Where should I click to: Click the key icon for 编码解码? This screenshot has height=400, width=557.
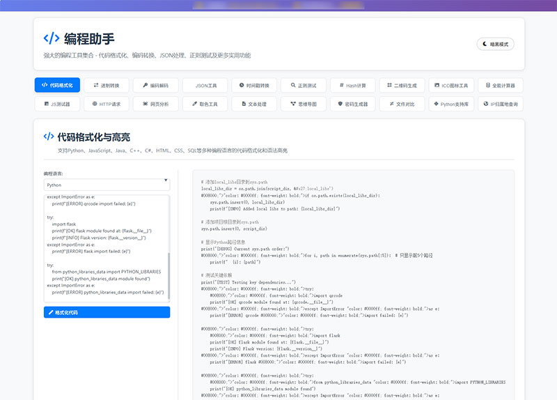[146, 85]
